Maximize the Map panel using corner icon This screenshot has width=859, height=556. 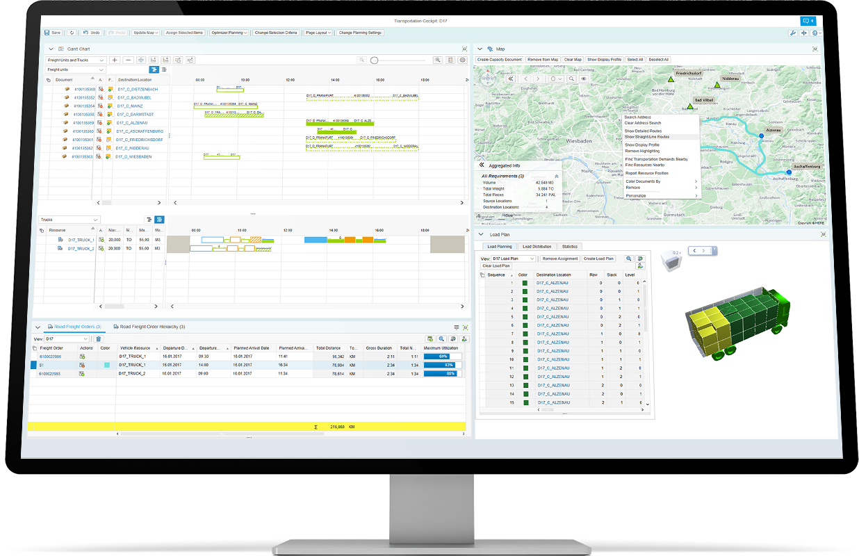pos(815,49)
